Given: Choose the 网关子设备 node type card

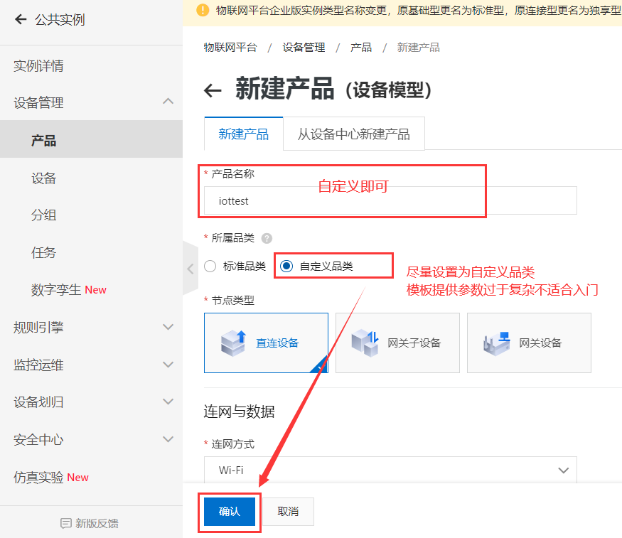Looking at the screenshot, I should click(x=397, y=343).
